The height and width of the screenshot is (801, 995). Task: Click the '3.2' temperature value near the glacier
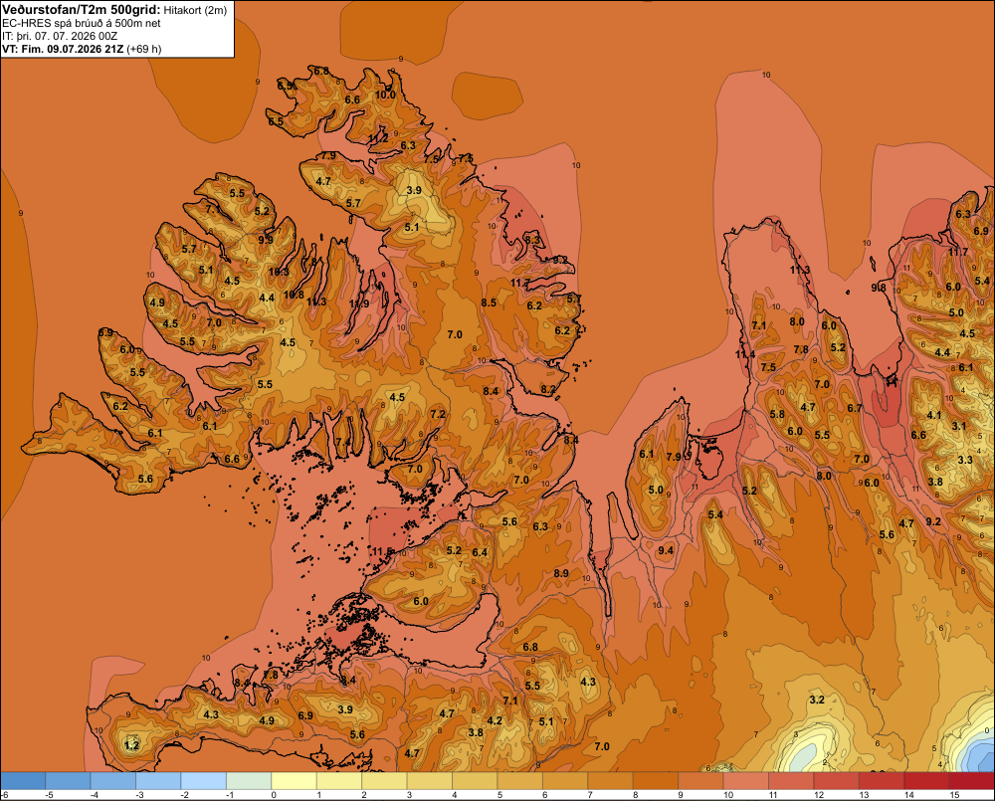click(x=817, y=700)
